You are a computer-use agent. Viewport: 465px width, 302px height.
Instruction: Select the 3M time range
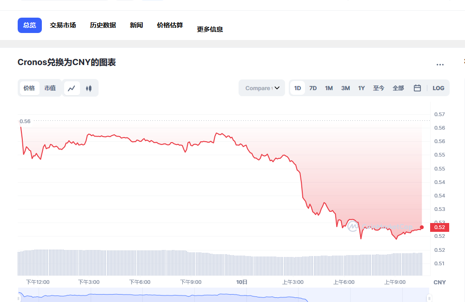click(x=345, y=88)
